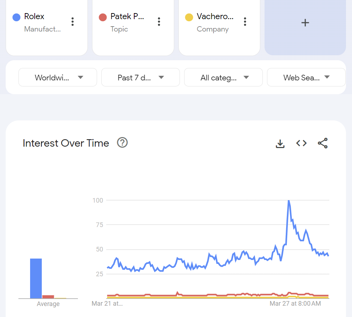Add a new comparison term
The height and width of the screenshot is (317, 352).
(x=305, y=23)
